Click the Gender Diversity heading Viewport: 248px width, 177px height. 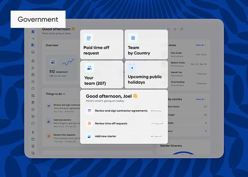[171, 146]
